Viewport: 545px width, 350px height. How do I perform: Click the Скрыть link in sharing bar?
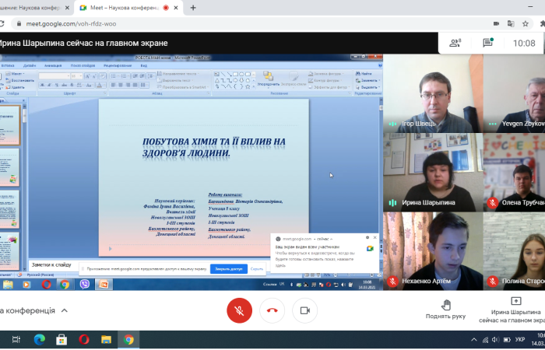(256, 269)
